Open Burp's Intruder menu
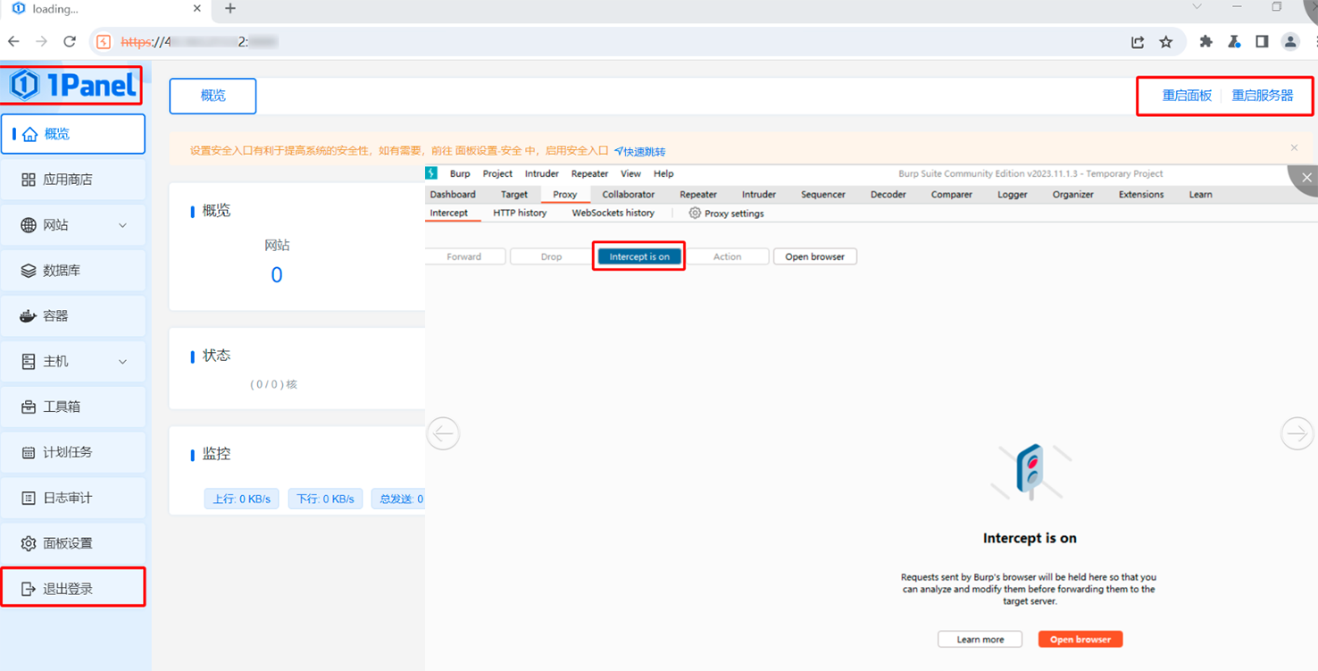Image resolution: width=1318 pixels, height=671 pixels. point(541,174)
